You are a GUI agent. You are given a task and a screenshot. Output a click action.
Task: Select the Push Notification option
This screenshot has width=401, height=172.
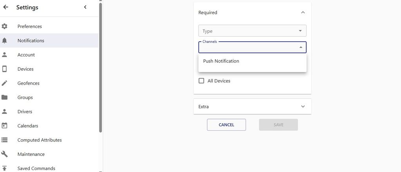point(221,61)
